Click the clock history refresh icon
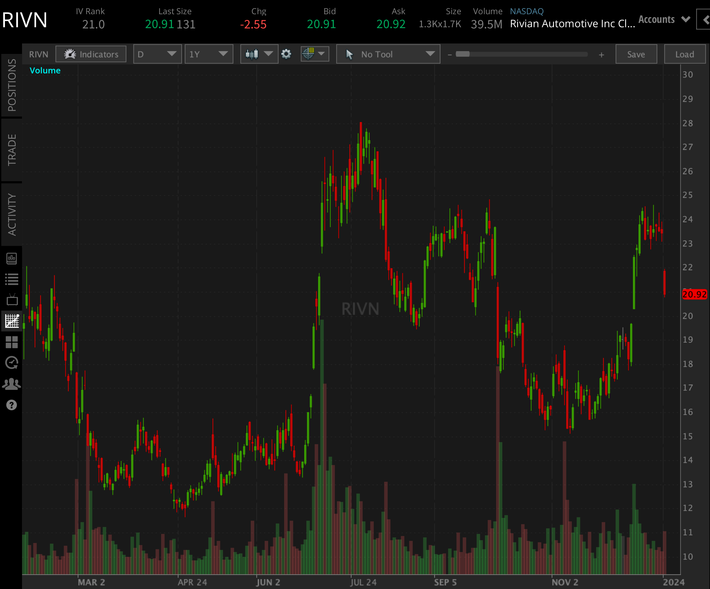710x589 pixels. tap(12, 363)
